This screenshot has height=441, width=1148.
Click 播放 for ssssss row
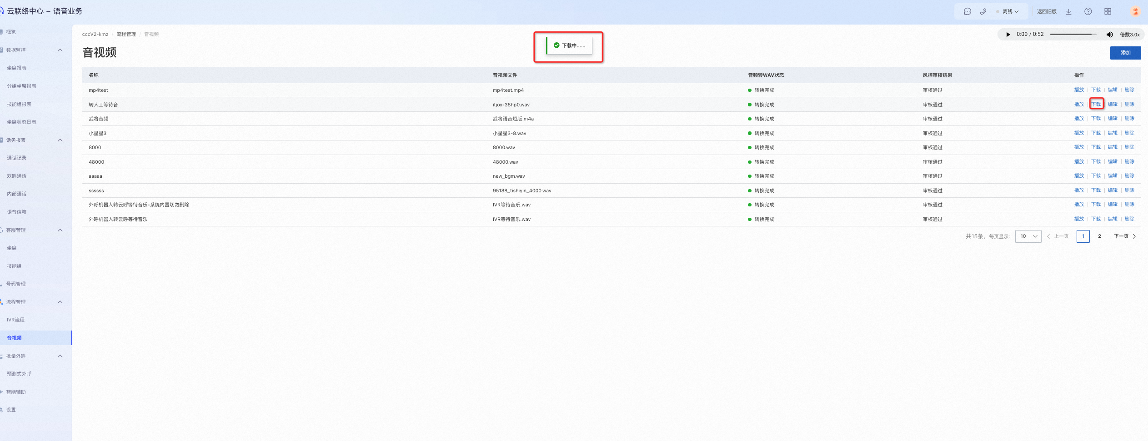tap(1079, 190)
